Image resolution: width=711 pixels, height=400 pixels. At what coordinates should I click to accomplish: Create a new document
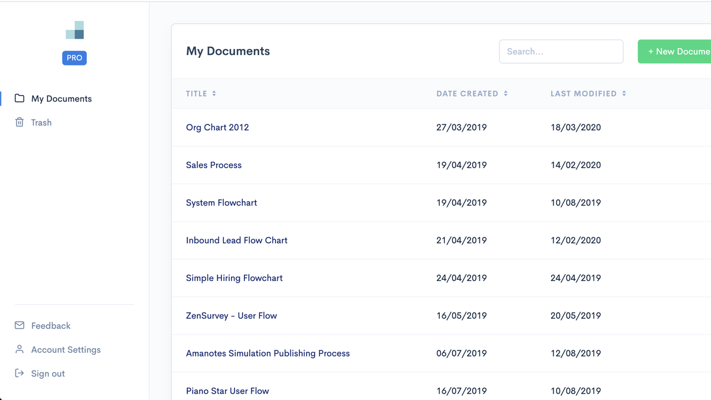pos(675,52)
